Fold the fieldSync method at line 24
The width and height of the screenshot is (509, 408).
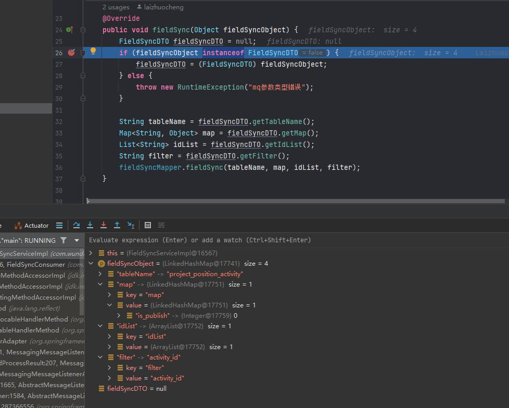83,30
